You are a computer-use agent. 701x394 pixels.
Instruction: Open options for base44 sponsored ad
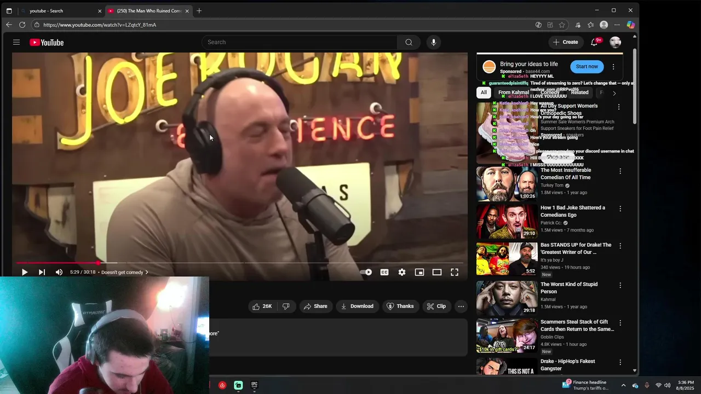pos(613,67)
